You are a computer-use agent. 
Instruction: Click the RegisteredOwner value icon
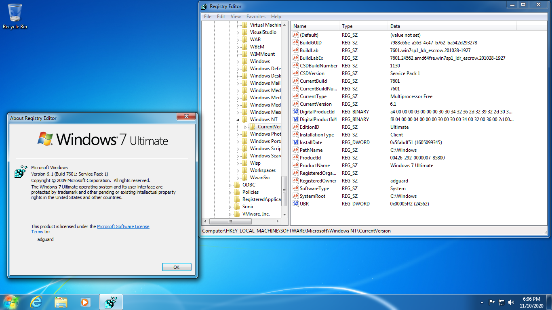coord(295,180)
